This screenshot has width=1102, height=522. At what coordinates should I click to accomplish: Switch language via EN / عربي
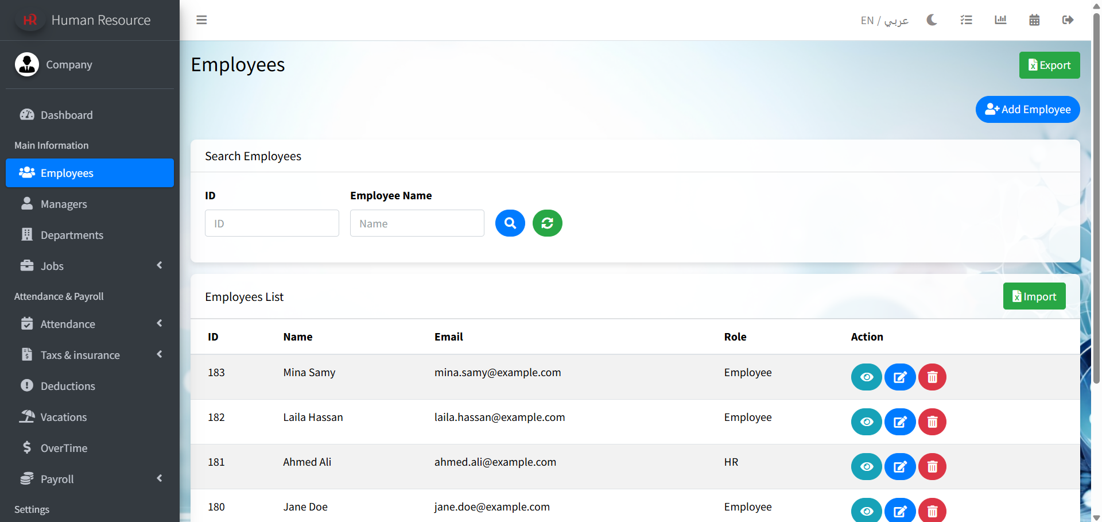[x=884, y=21]
